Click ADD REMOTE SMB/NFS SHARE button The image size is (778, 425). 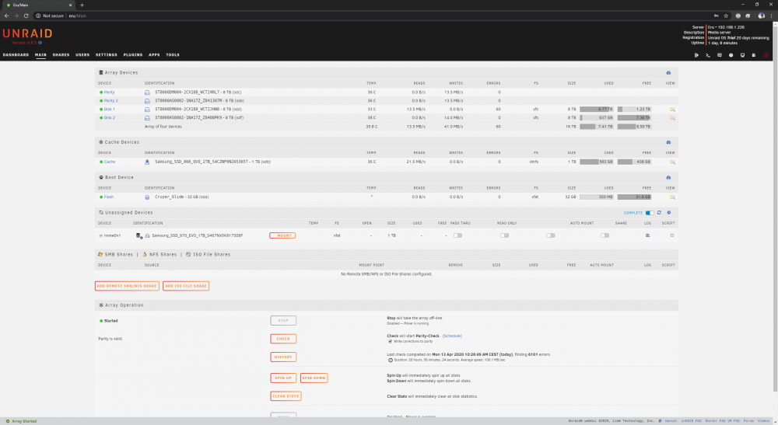127,286
